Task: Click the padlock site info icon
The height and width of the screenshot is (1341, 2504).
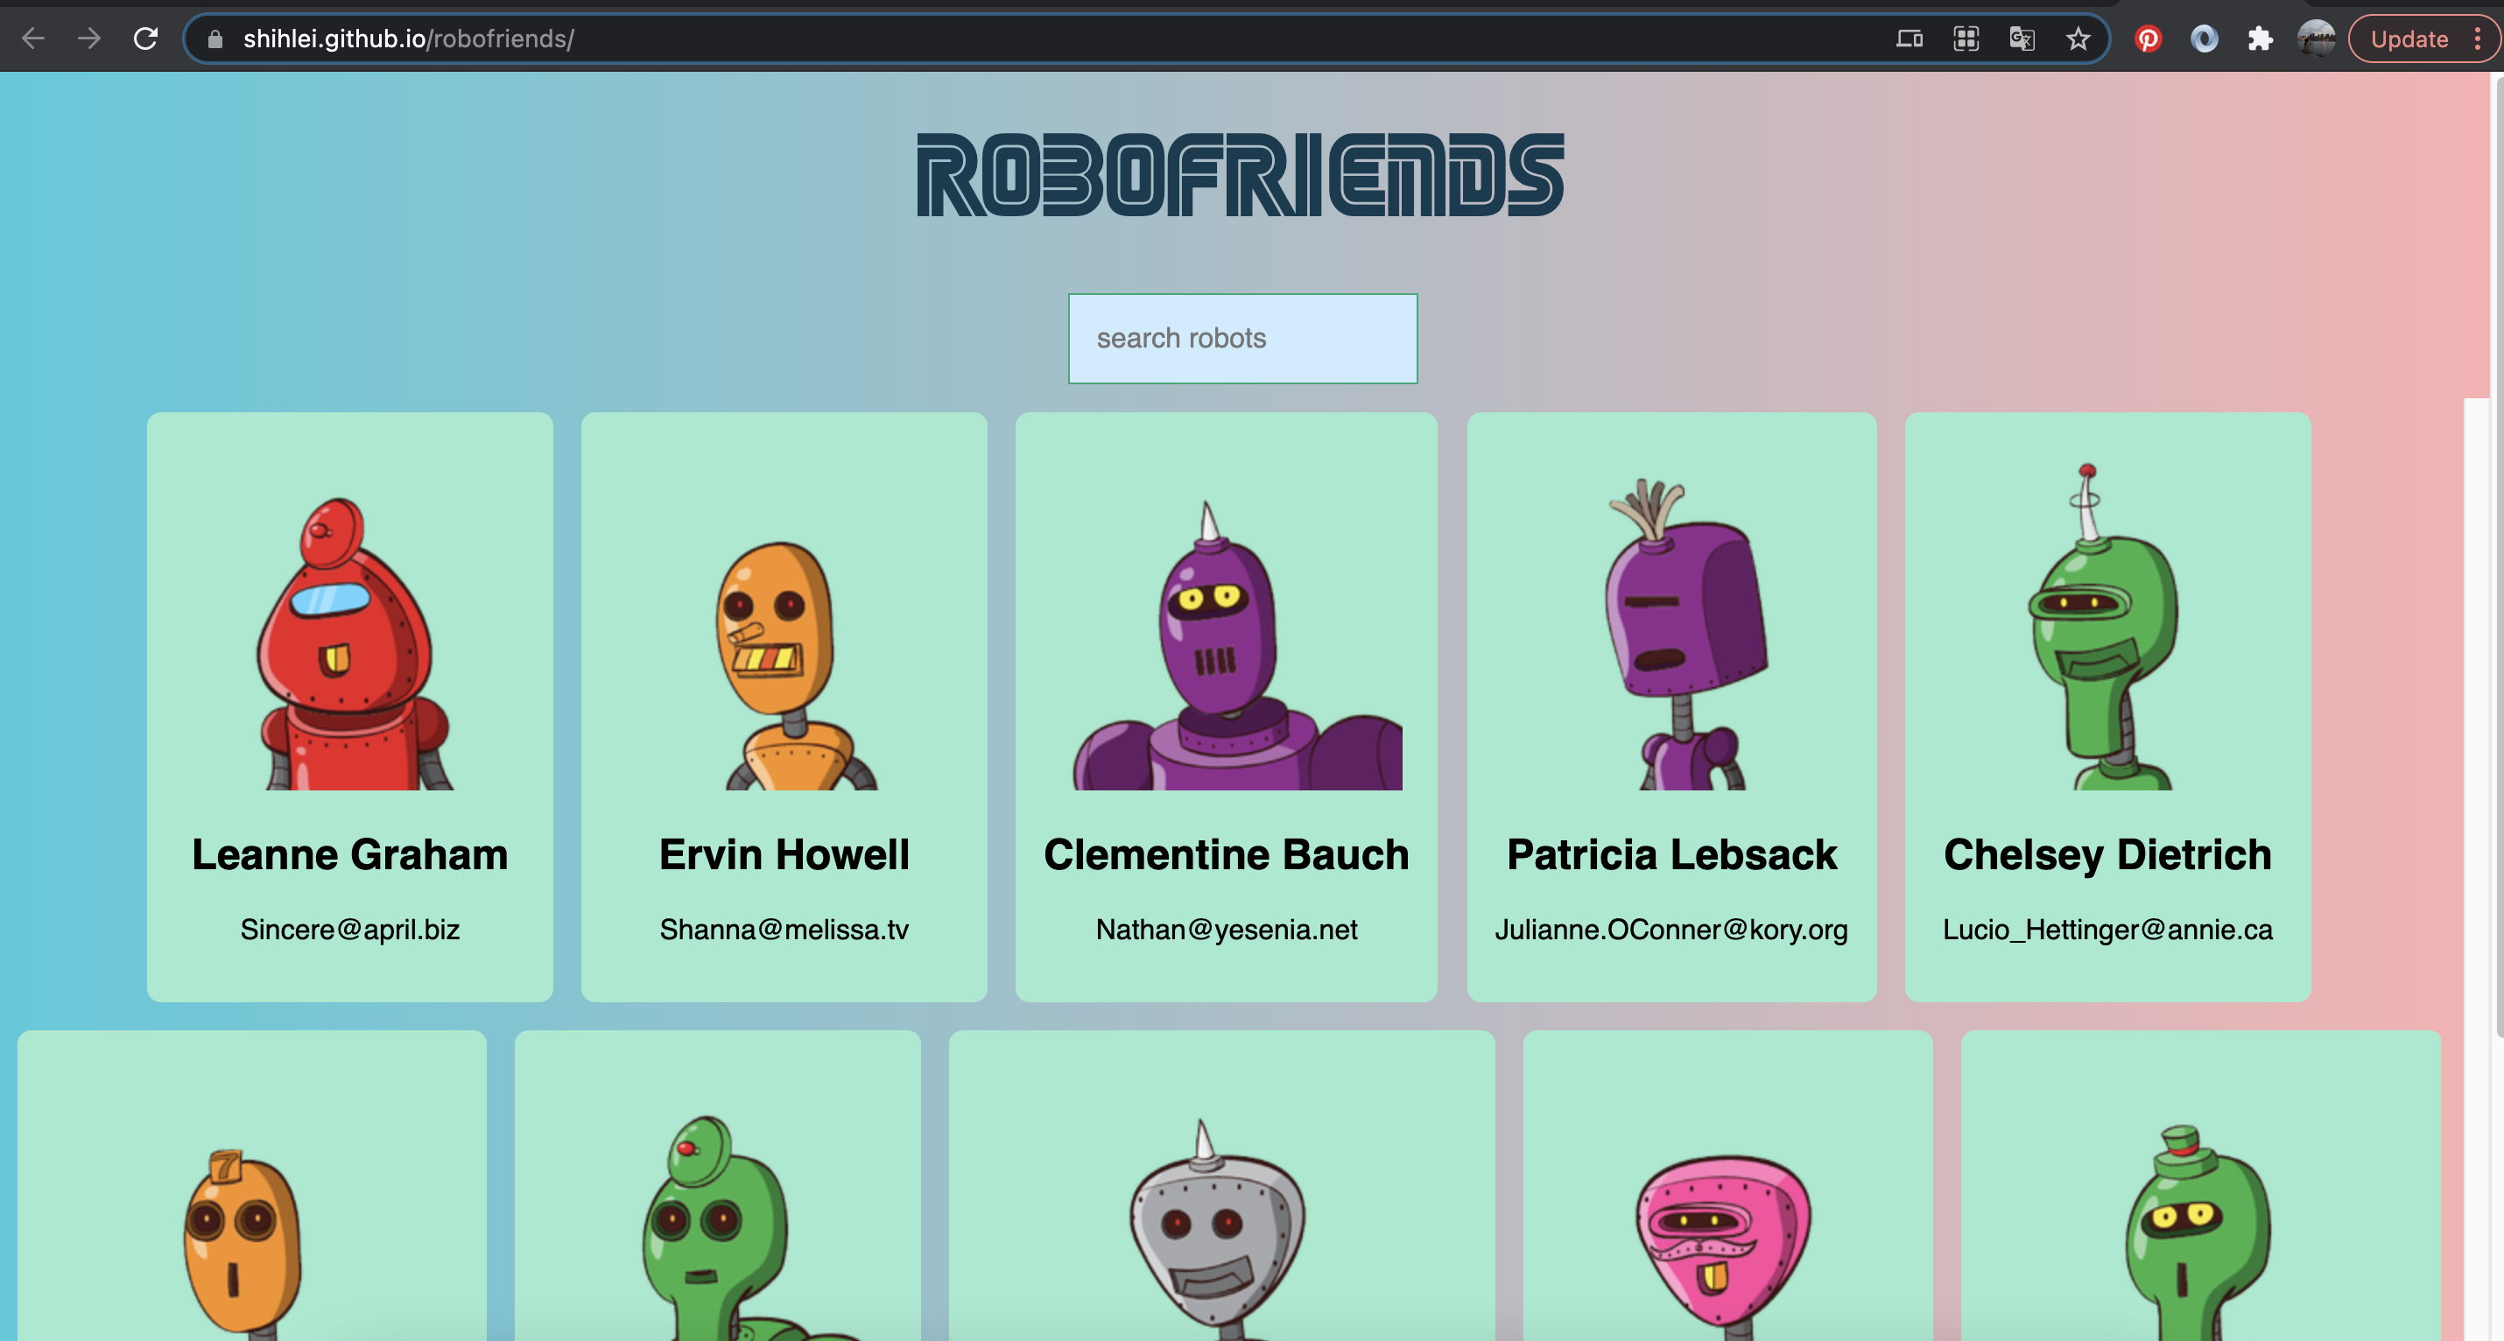Action: coord(215,39)
